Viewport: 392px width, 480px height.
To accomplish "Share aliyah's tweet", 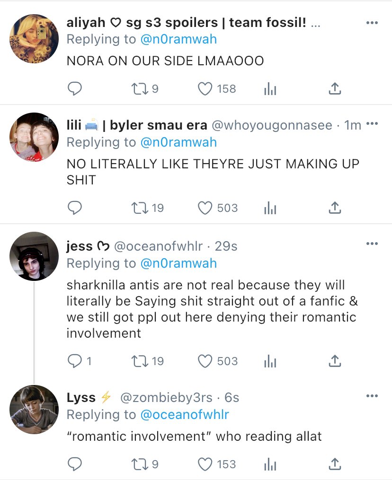I will (x=335, y=89).
